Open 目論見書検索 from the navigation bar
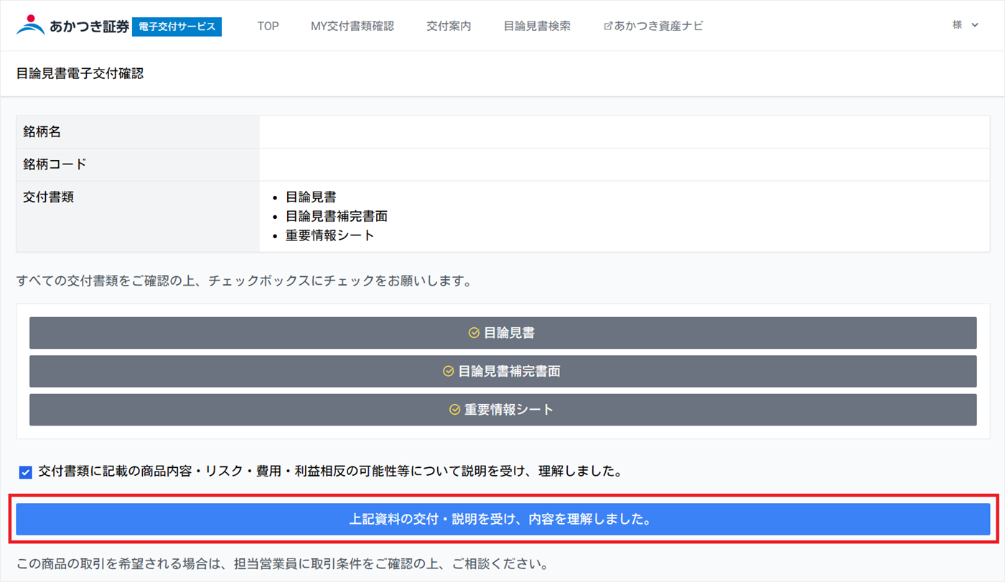 [x=537, y=26]
